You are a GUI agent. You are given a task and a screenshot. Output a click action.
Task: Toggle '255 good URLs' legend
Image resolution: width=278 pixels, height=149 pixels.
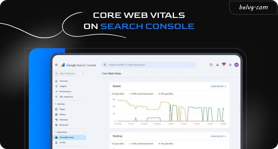[166, 144]
